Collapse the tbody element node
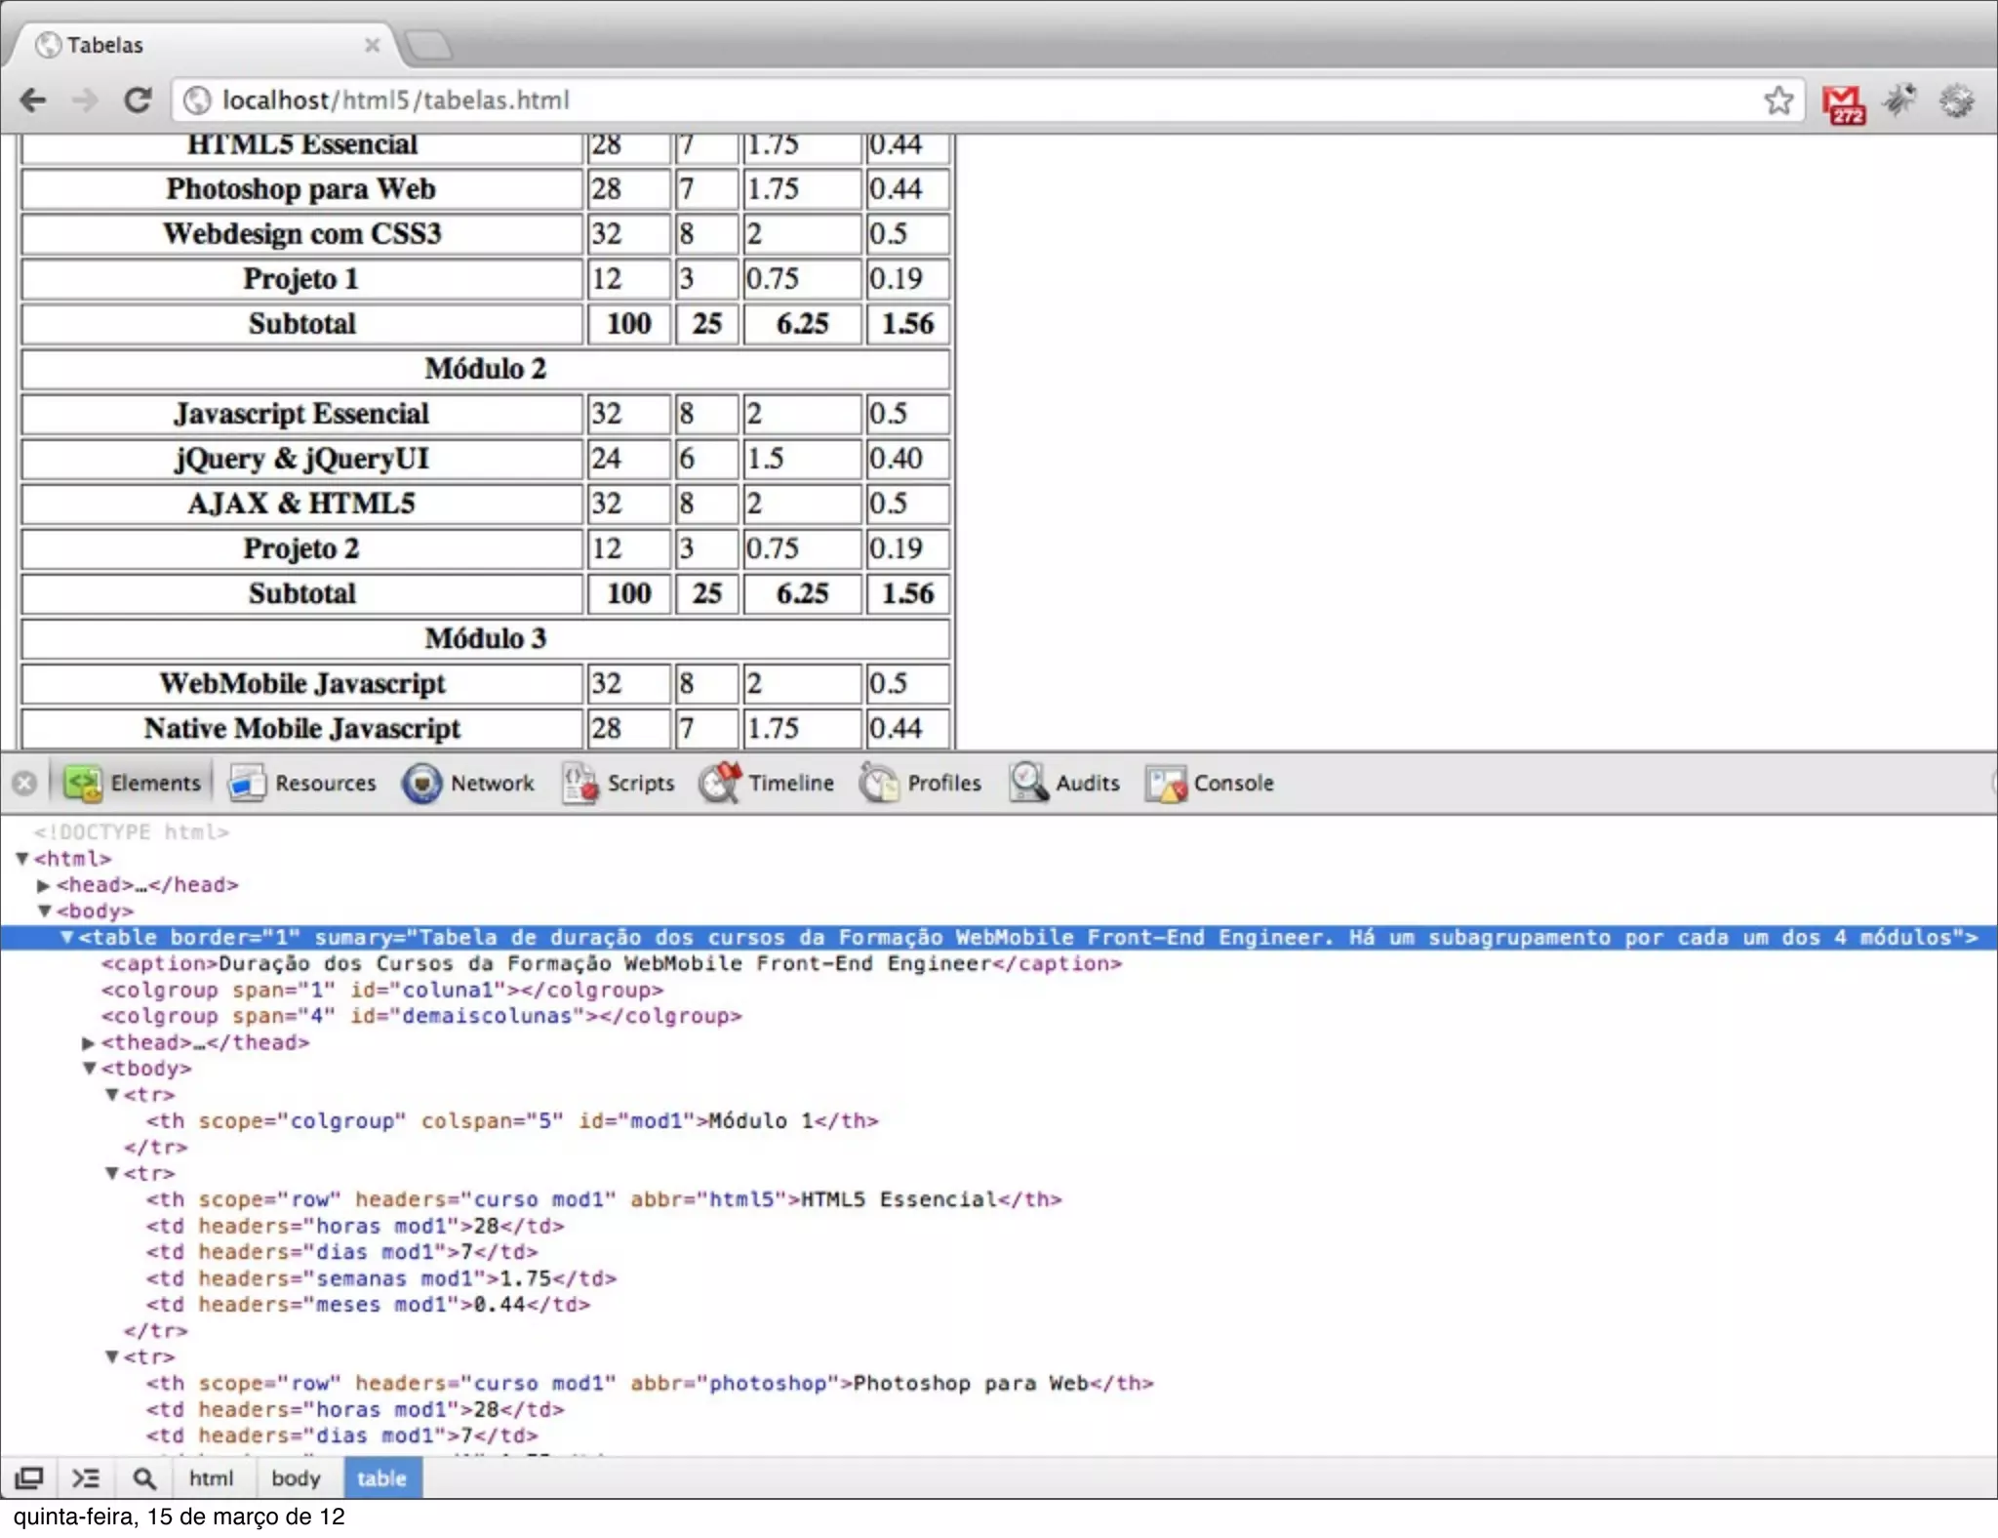The width and height of the screenshot is (1998, 1538). pyautogui.click(x=89, y=1069)
